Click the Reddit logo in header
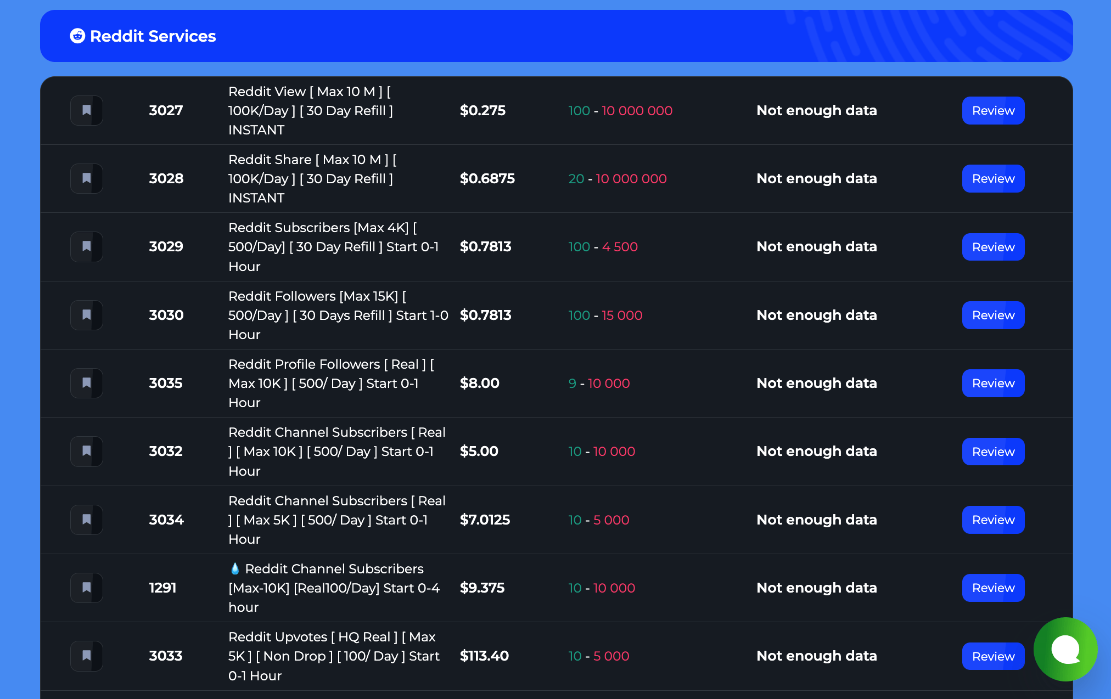Viewport: 1111px width, 699px height. click(77, 36)
